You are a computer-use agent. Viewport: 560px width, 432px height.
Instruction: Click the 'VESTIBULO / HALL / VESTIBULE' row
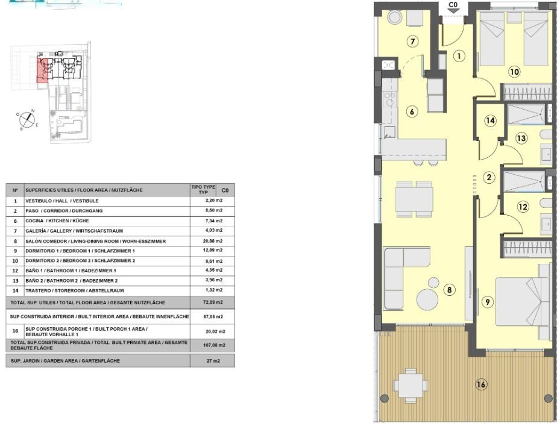[x=120, y=201]
